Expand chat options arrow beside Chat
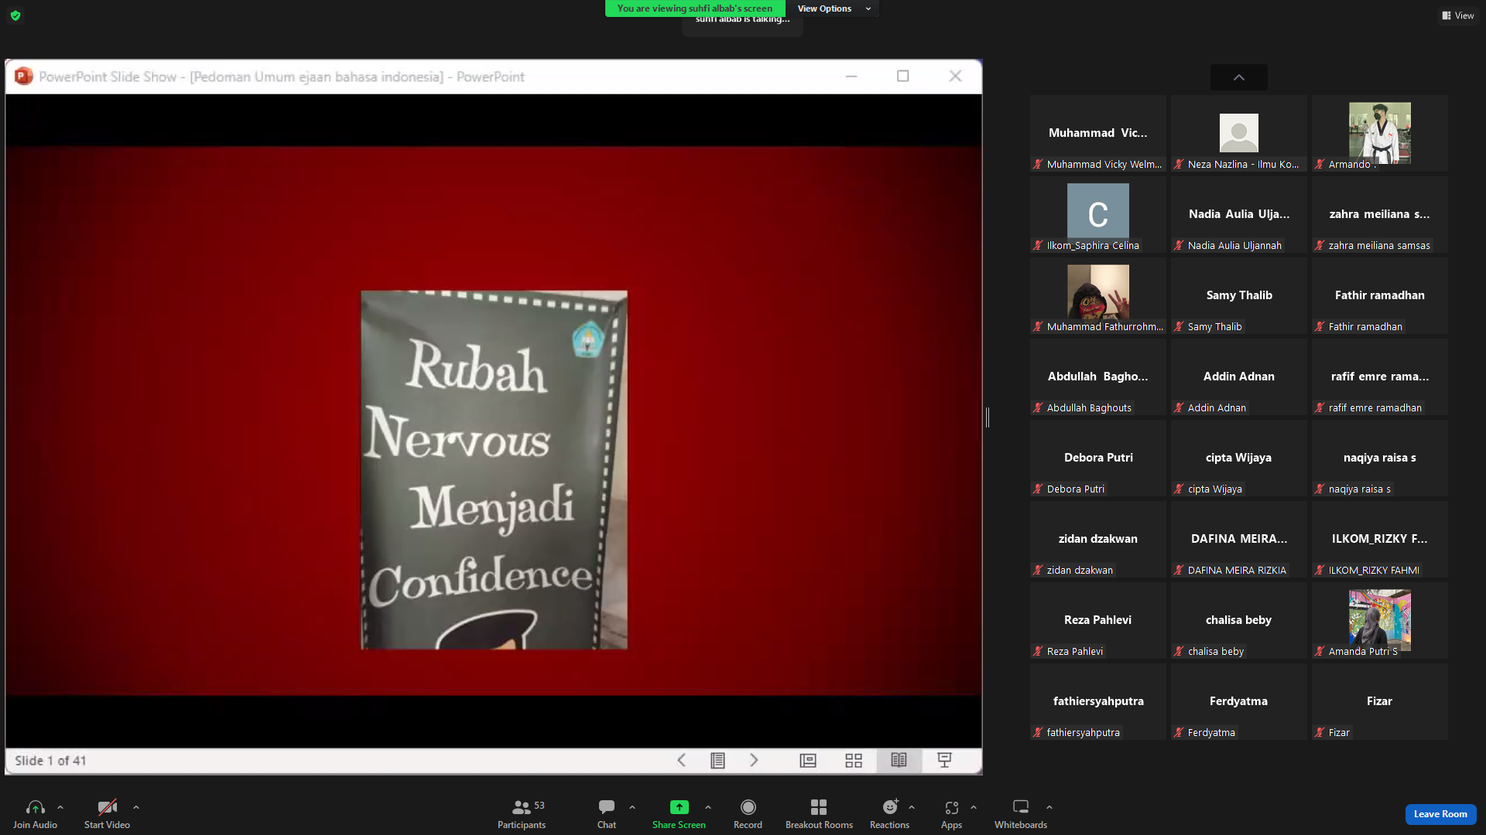1486x835 pixels. [x=632, y=807]
